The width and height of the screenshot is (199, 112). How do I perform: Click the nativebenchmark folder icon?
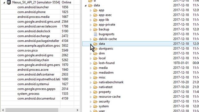[95, 82]
